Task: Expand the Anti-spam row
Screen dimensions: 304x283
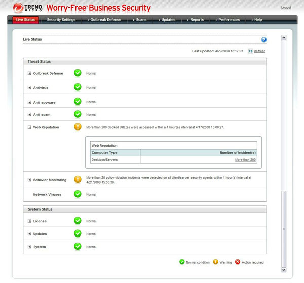Action: pos(29,115)
